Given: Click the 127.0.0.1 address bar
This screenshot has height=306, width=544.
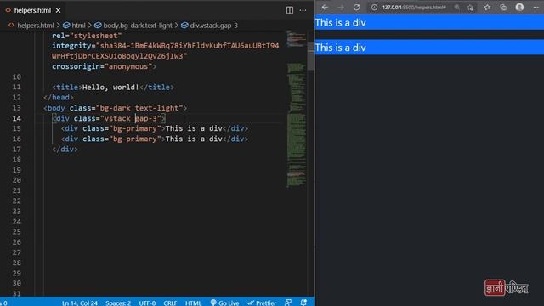Looking at the screenshot, I should (x=414, y=8).
